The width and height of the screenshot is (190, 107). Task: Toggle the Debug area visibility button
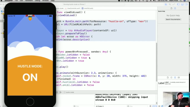tap(182, 4)
